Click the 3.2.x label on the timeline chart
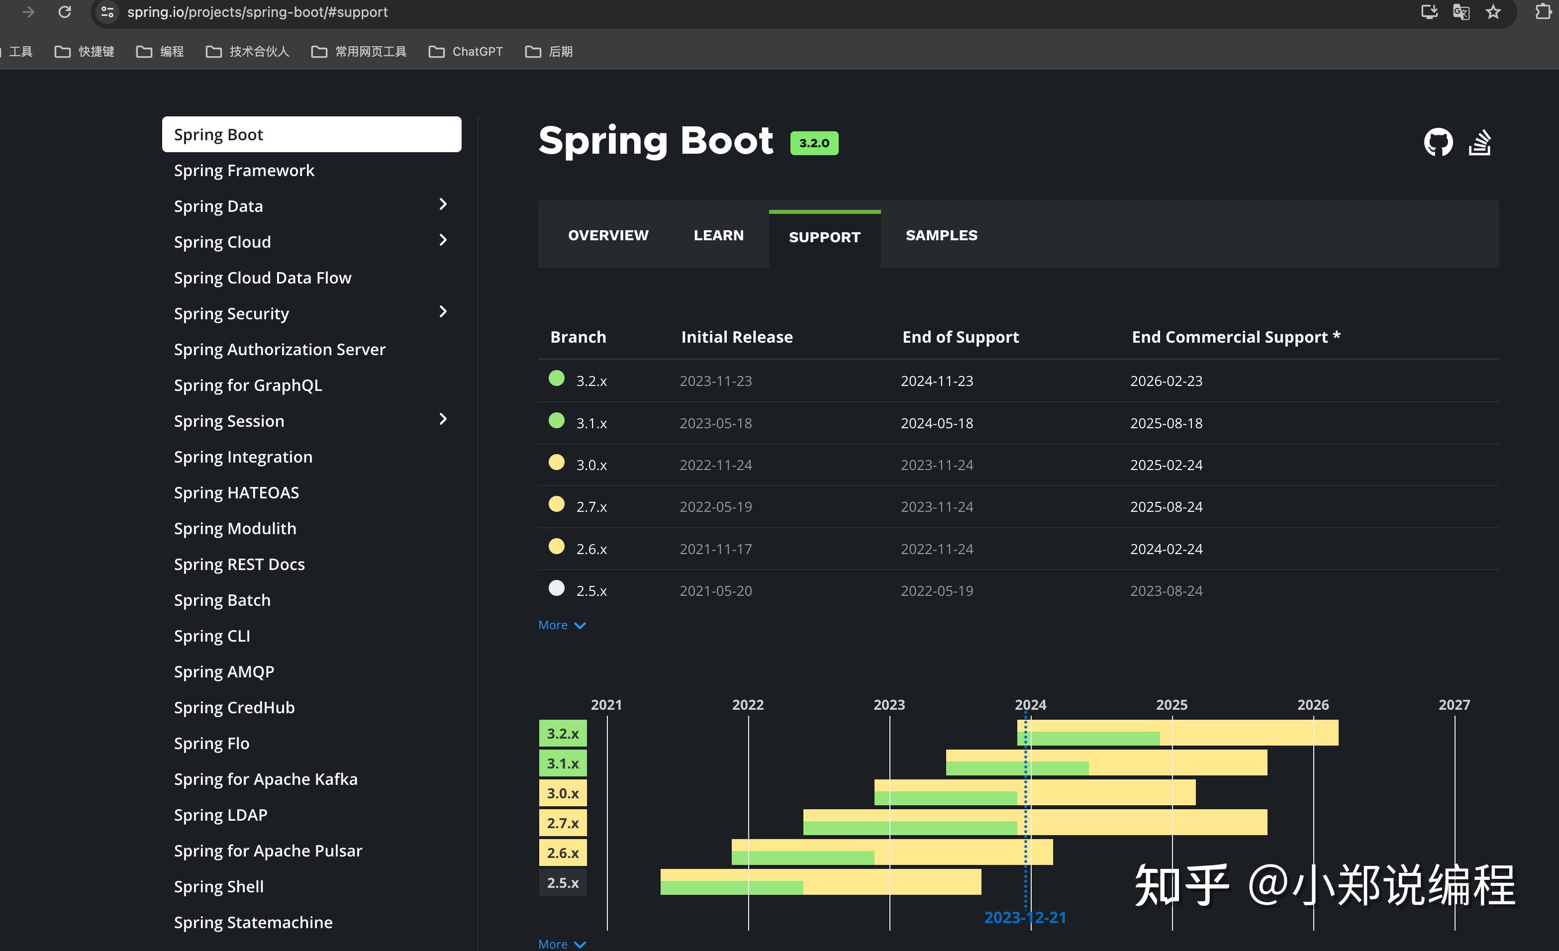This screenshot has width=1559, height=951. 562,733
